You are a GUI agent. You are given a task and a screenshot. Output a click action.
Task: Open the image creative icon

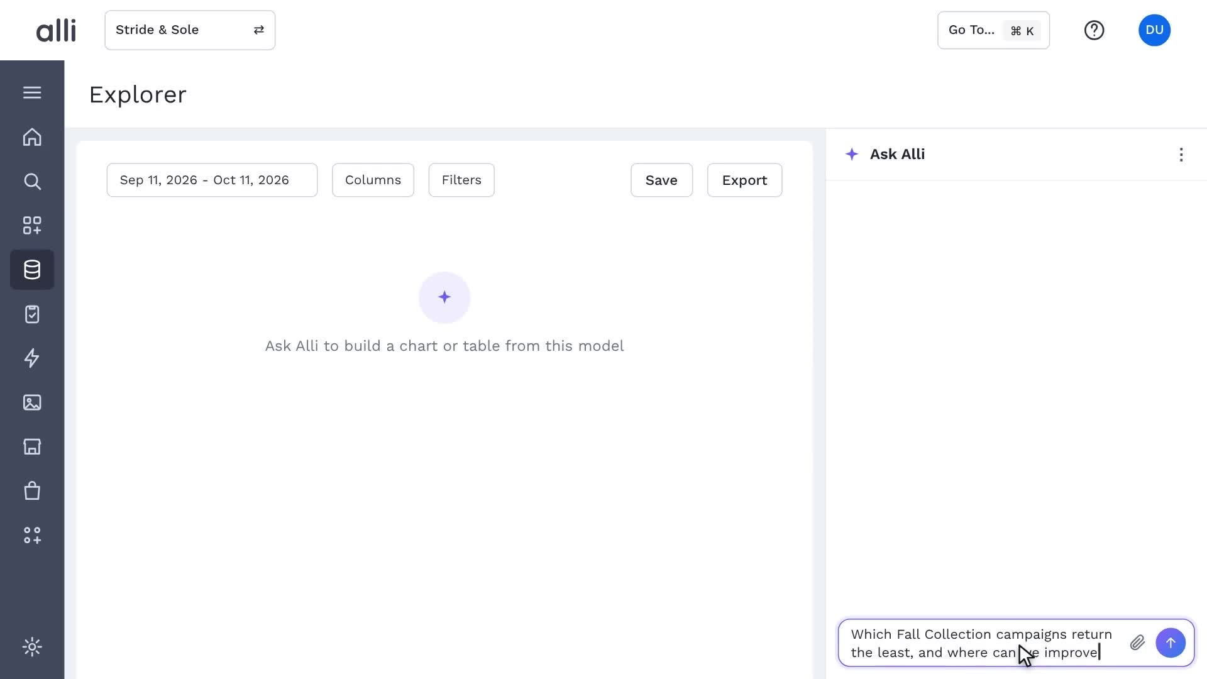(32, 402)
